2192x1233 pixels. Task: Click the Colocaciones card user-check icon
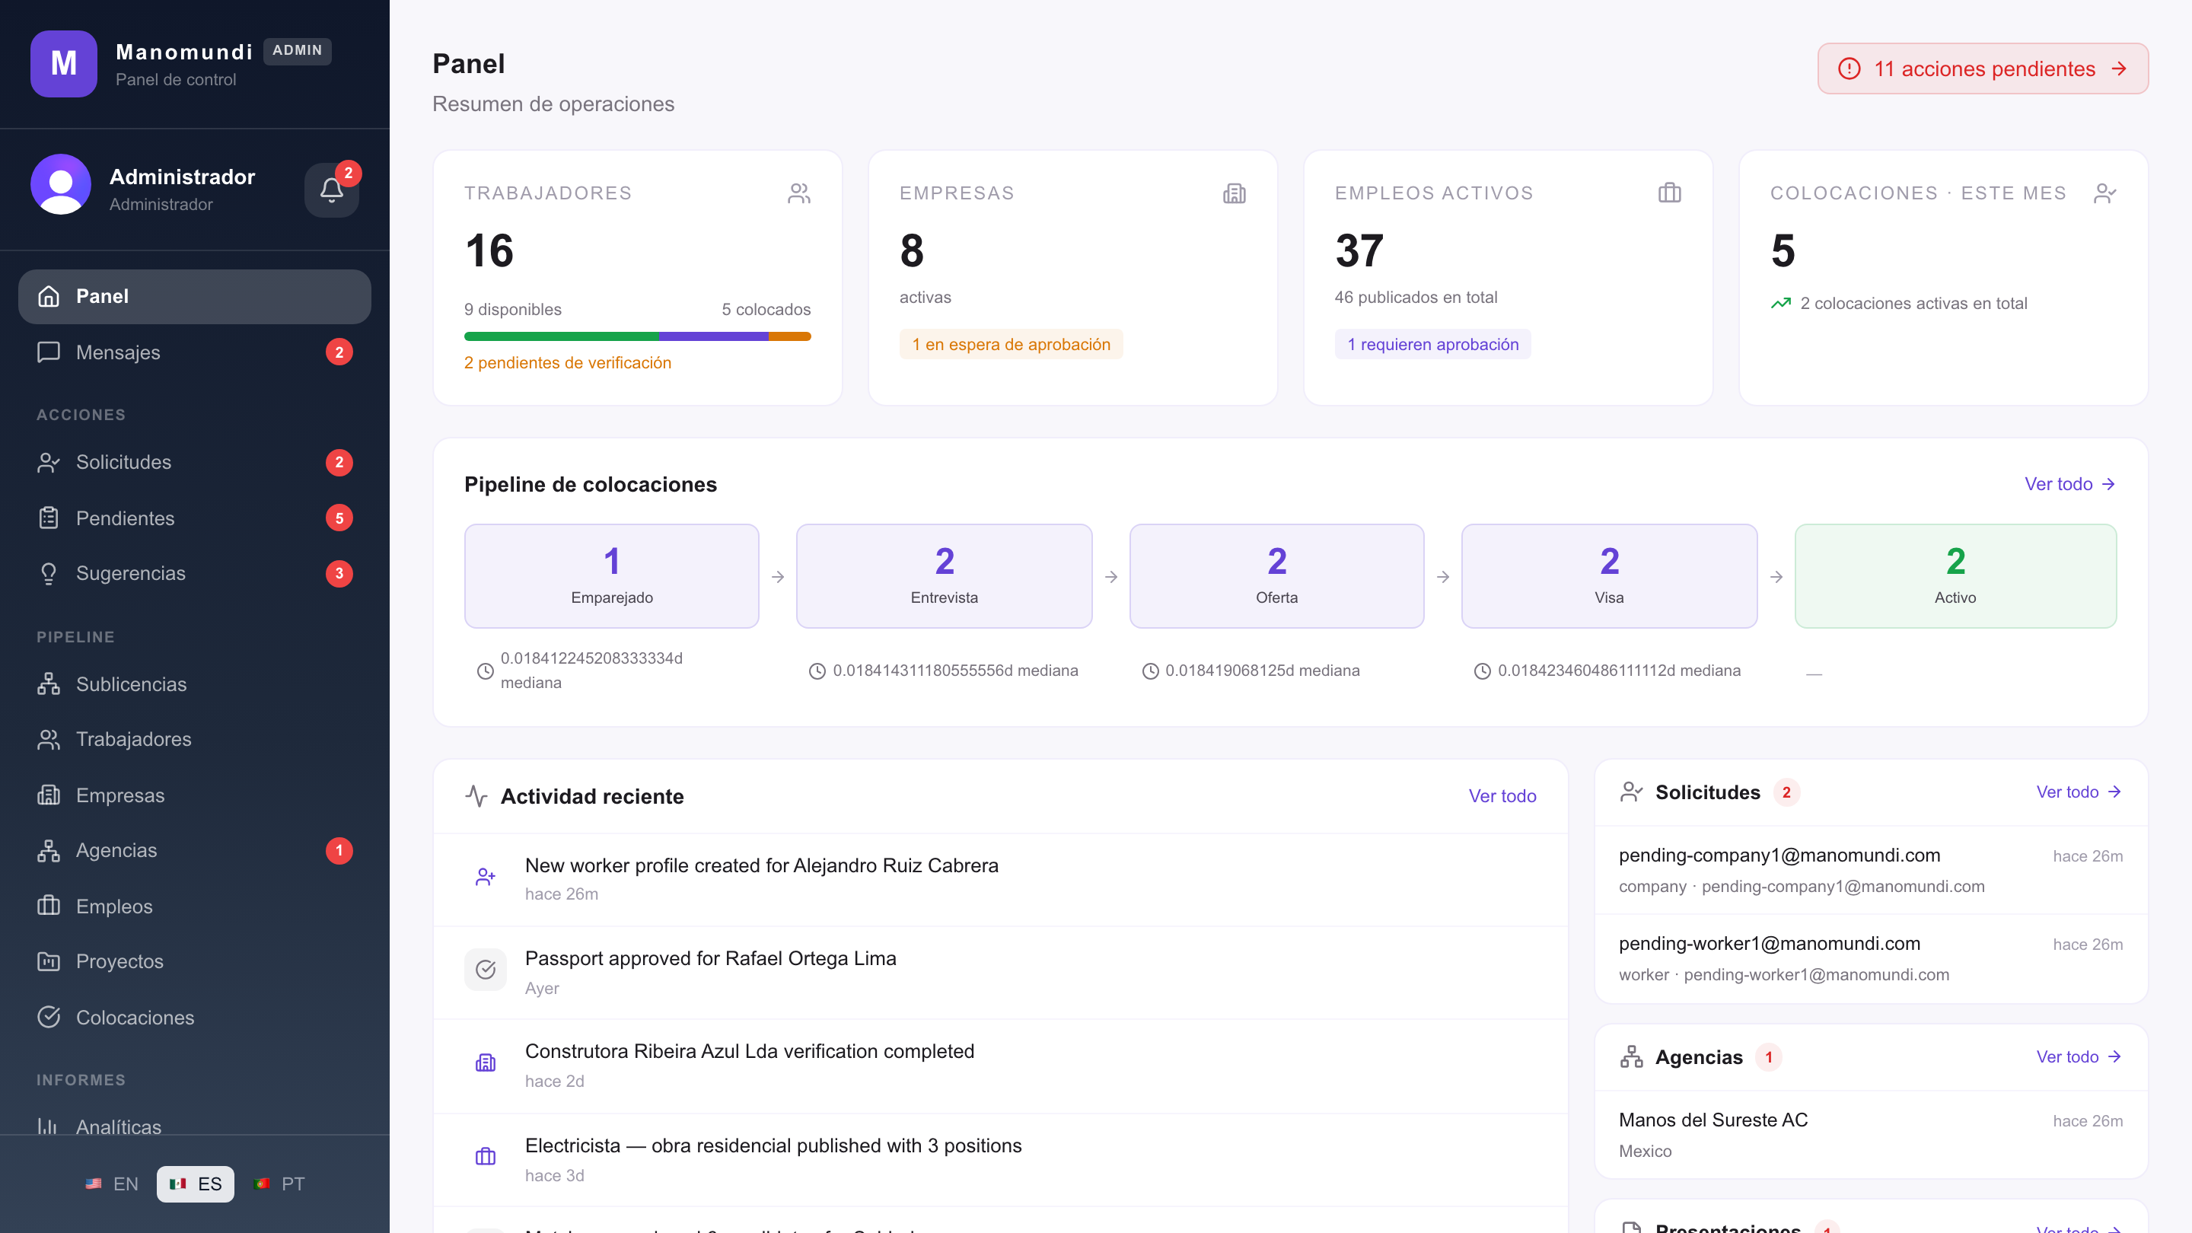(x=2105, y=193)
